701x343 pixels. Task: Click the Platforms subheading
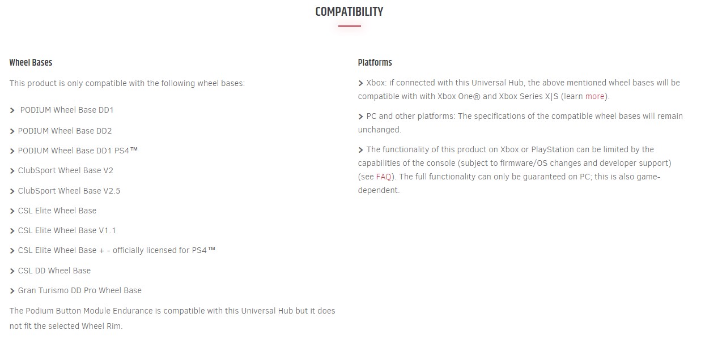375,62
